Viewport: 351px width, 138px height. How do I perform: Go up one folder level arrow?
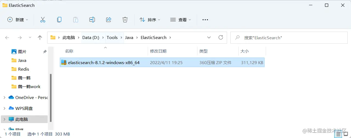[40, 38]
